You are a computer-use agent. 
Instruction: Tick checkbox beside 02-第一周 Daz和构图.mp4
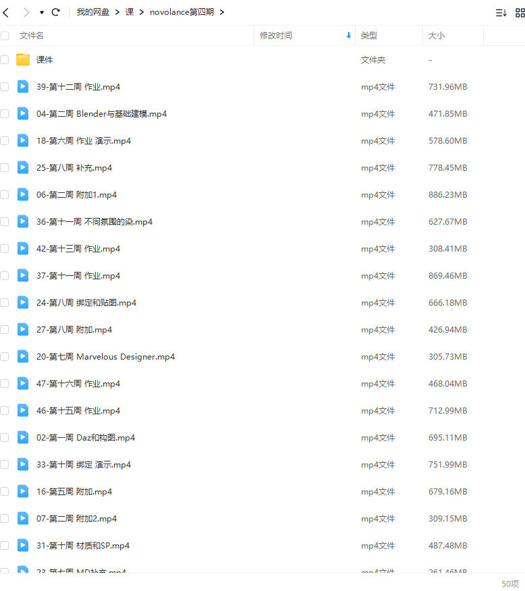pyautogui.click(x=5, y=437)
